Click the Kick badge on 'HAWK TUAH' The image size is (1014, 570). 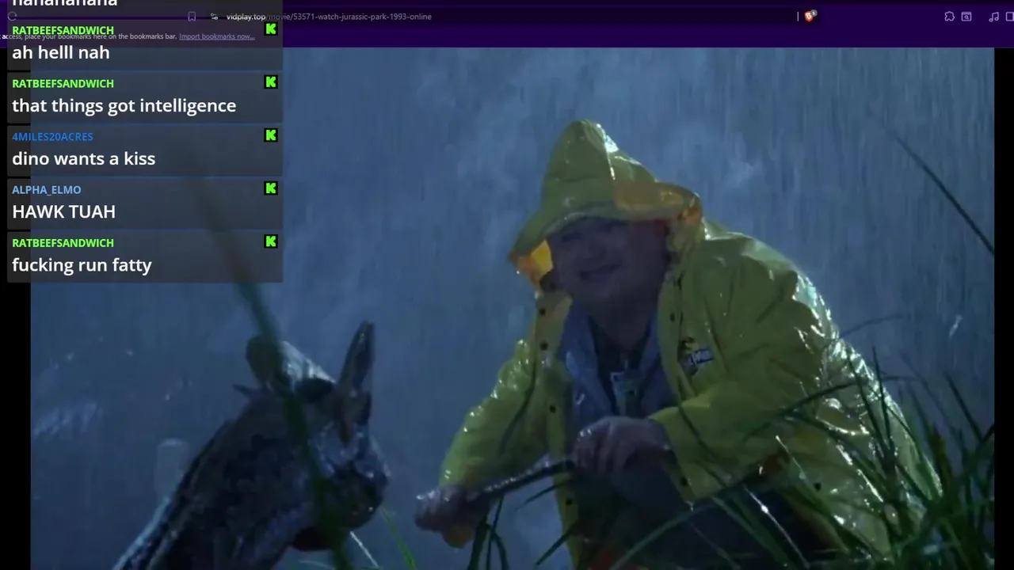[x=271, y=188]
